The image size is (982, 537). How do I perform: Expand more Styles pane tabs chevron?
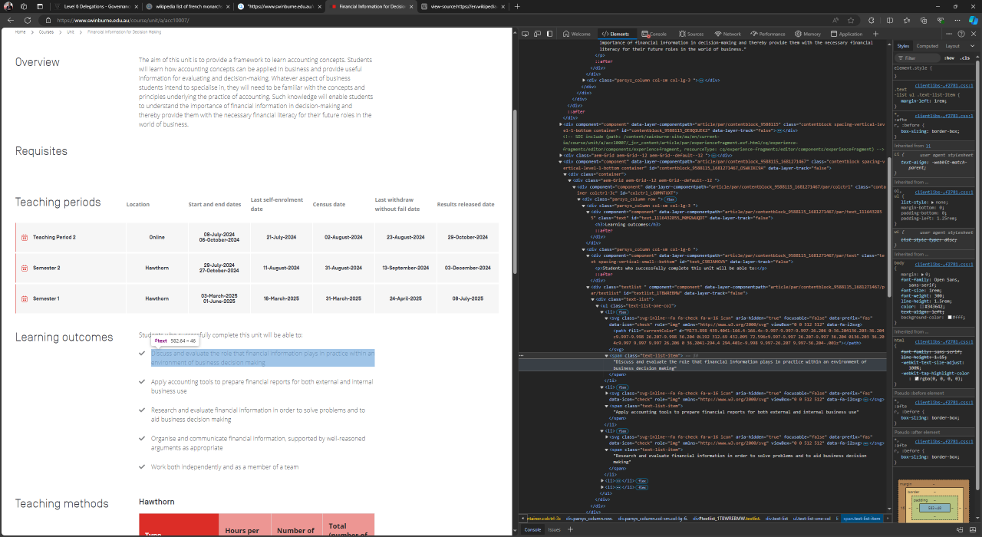(x=971, y=46)
